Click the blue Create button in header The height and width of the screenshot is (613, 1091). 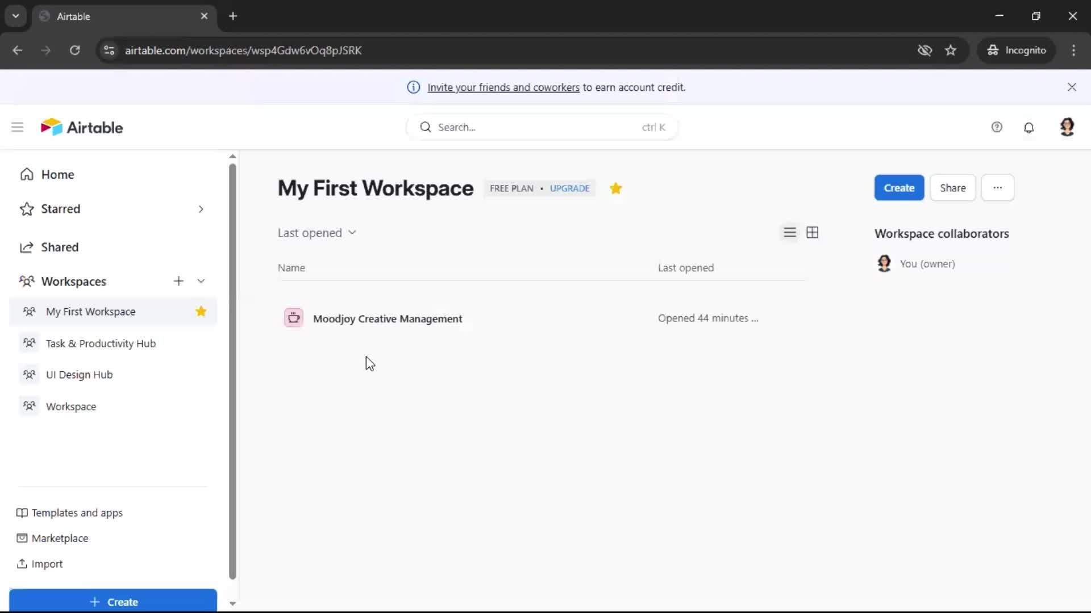[x=899, y=188]
